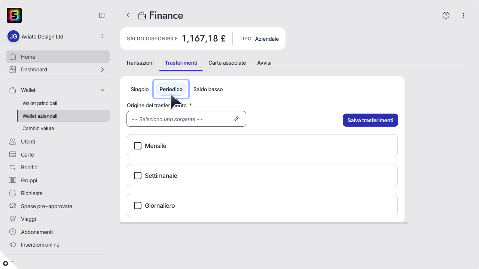This screenshot has width=479, height=269.
Task: Open Wallet principali page
Action: pos(40,103)
